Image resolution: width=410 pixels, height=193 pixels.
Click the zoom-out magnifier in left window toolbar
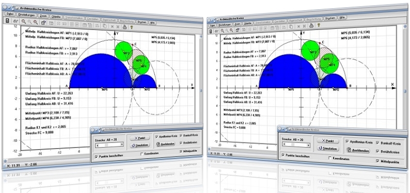pos(36,22)
